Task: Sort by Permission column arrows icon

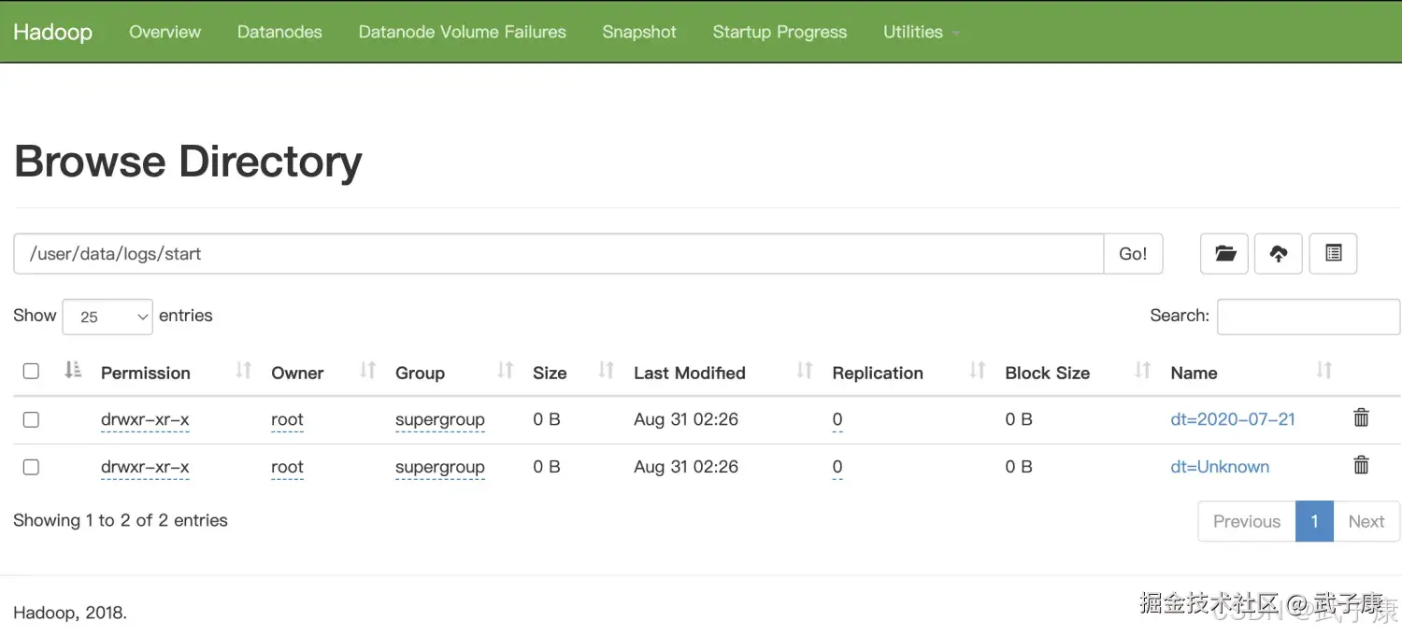Action: [244, 371]
